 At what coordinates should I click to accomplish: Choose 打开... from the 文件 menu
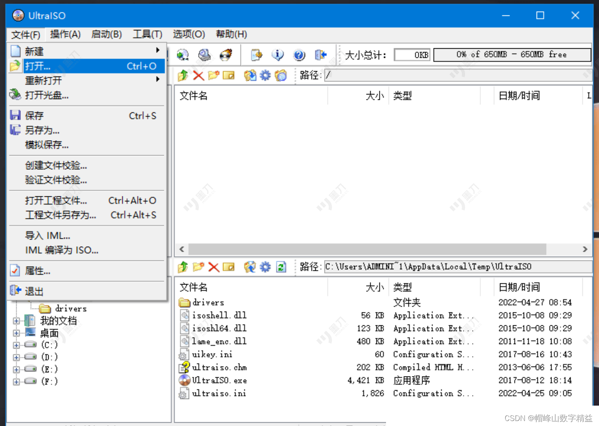point(87,66)
